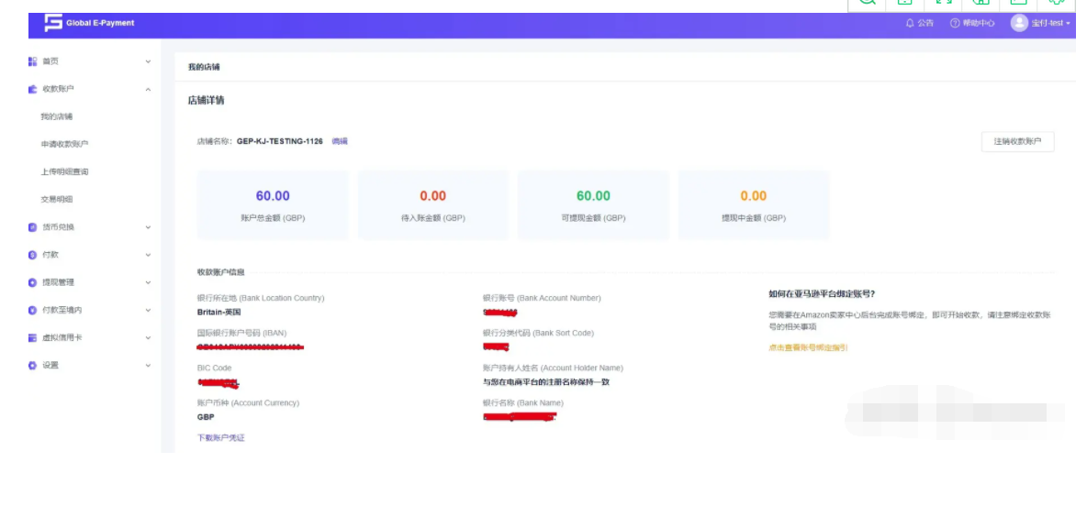Image resolution: width=1087 pixels, height=506 pixels.
Task: Expand the 付款至境内 menu chevron
Action: tap(148, 310)
